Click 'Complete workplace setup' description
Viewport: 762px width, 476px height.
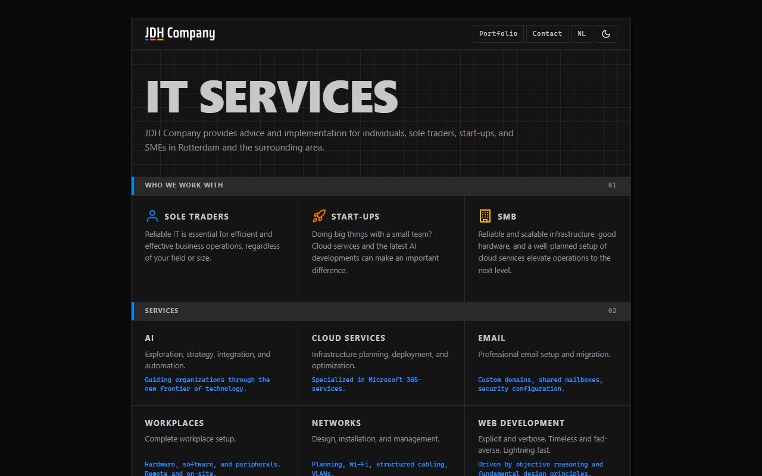[x=190, y=439]
